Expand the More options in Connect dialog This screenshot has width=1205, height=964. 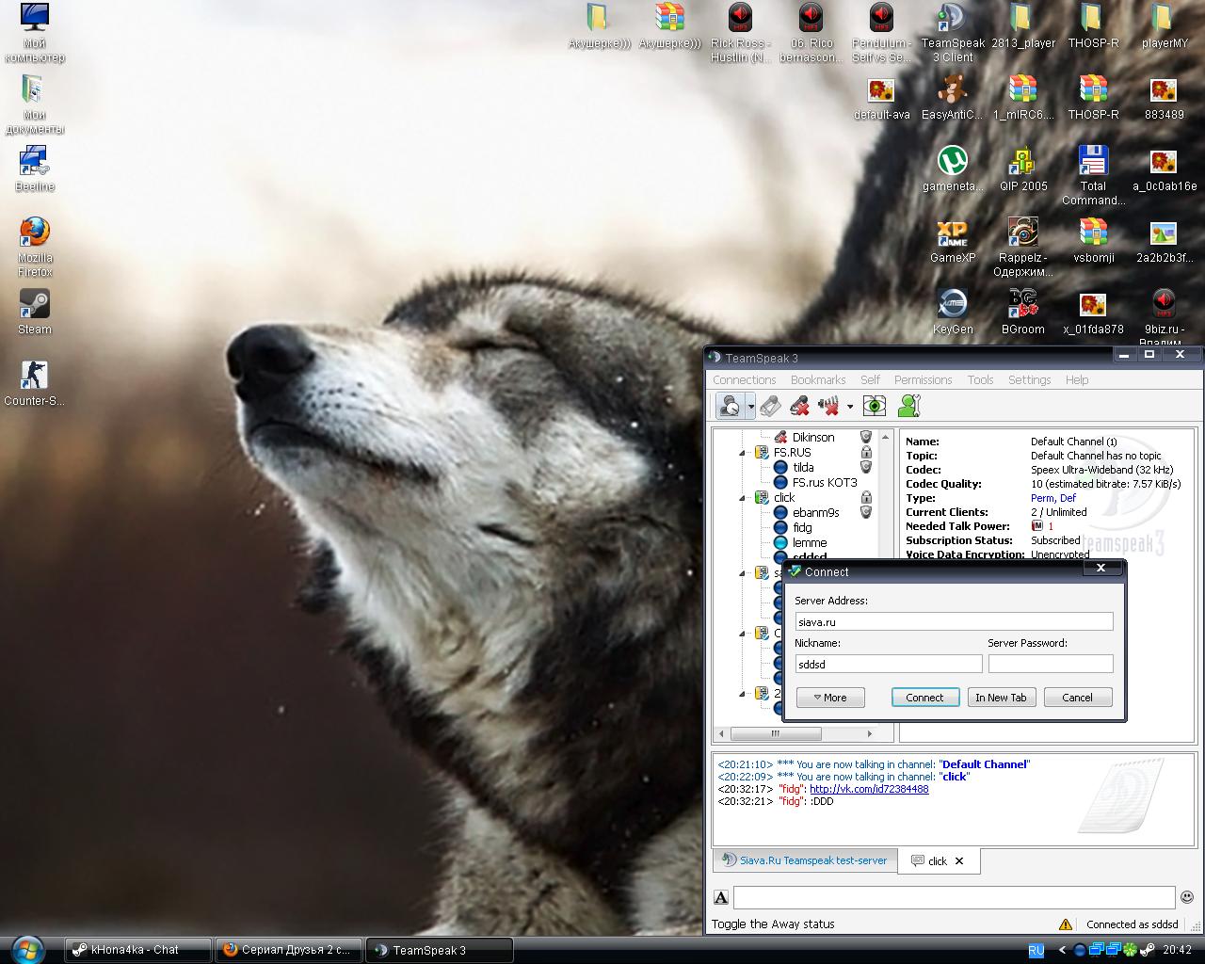829,698
